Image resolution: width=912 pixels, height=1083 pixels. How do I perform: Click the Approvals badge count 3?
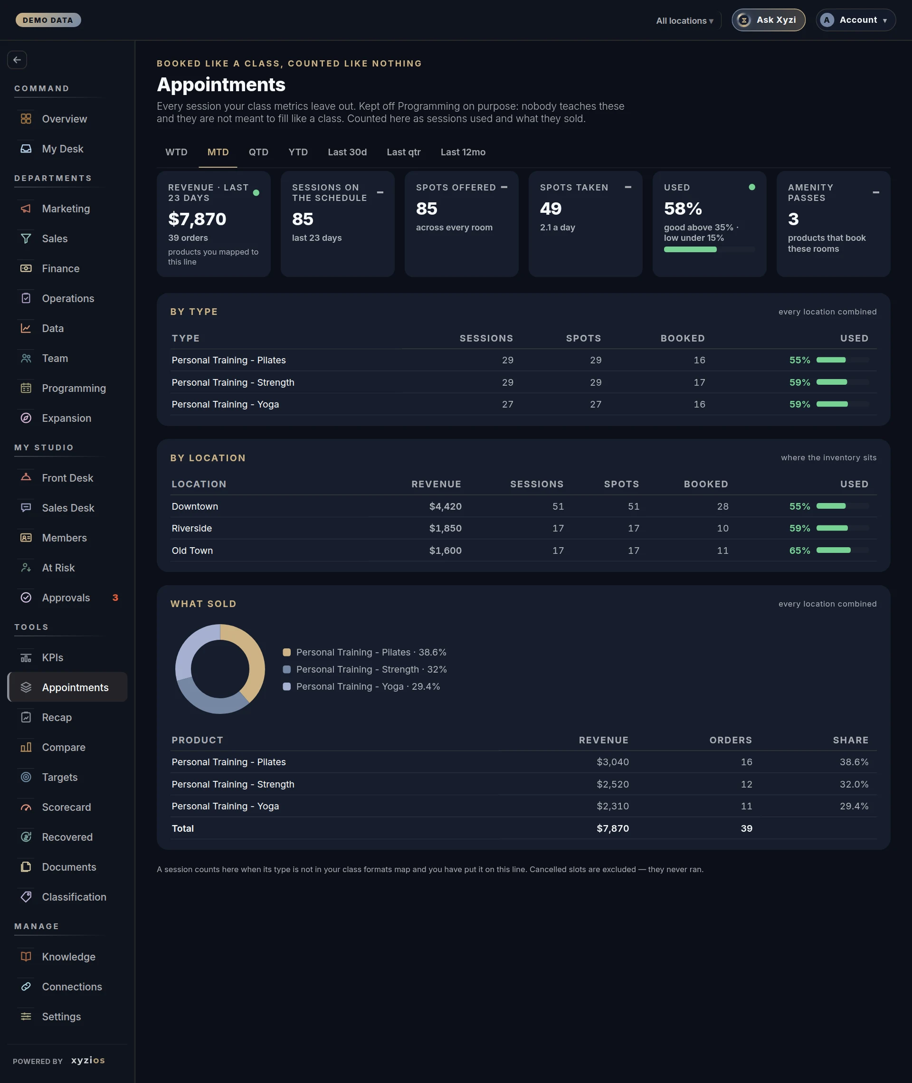pyautogui.click(x=115, y=598)
